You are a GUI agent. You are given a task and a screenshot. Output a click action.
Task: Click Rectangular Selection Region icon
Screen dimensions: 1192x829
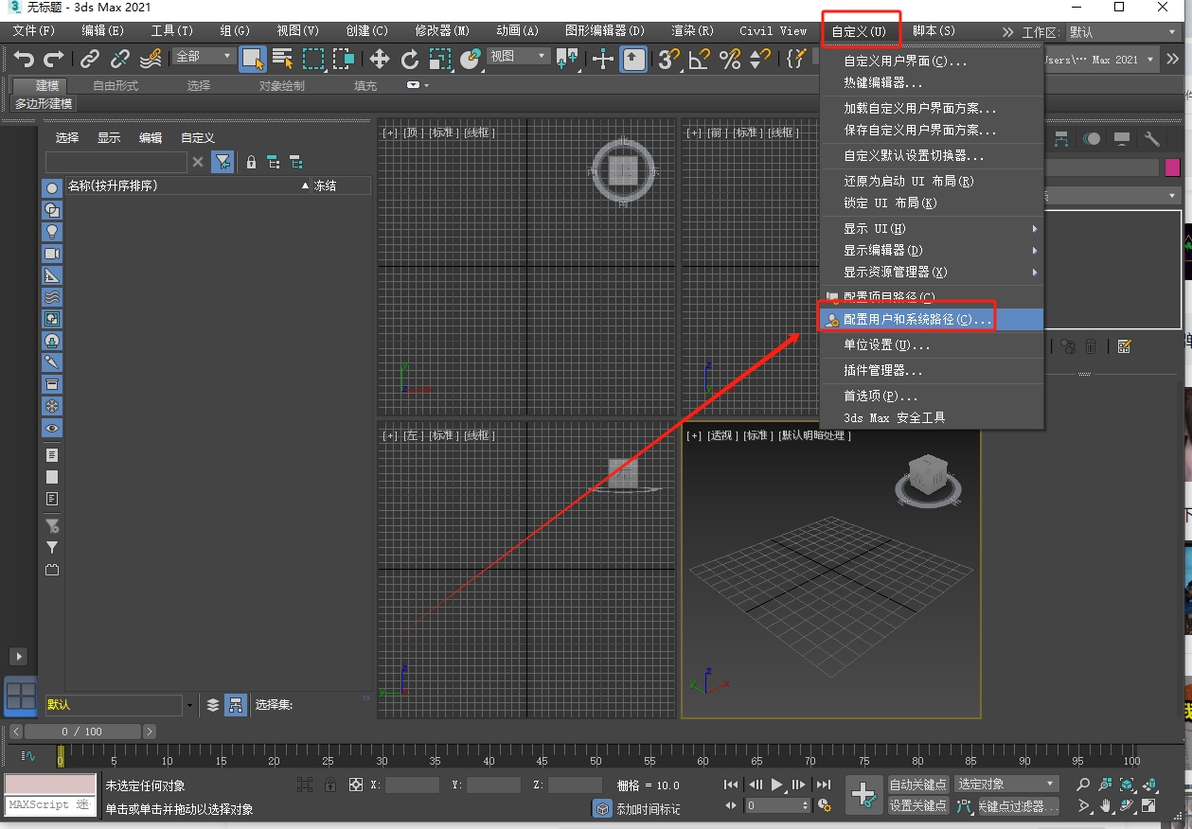click(x=313, y=60)
